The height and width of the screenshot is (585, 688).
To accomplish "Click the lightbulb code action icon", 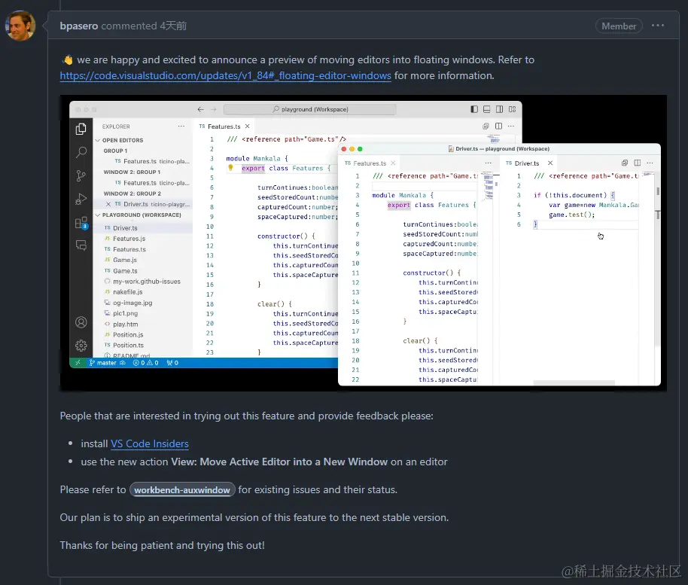I will pyautogui.click(x=230, y=168).
